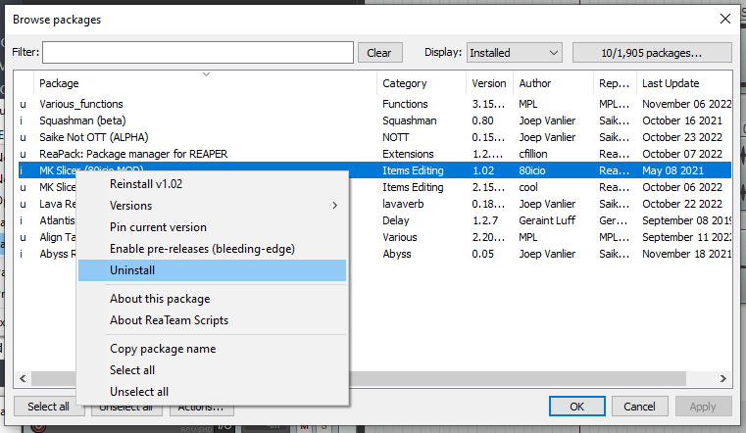This screenshot has height=433, width=746.
Task: Click the NOTT category cell
Action: click(x=395, y=137)
